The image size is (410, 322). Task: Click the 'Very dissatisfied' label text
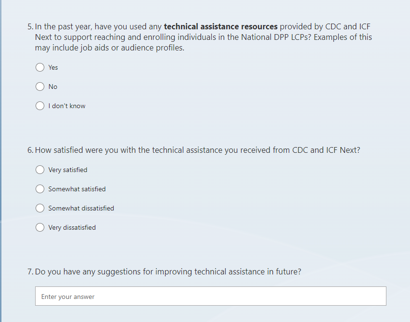[72, 228]
